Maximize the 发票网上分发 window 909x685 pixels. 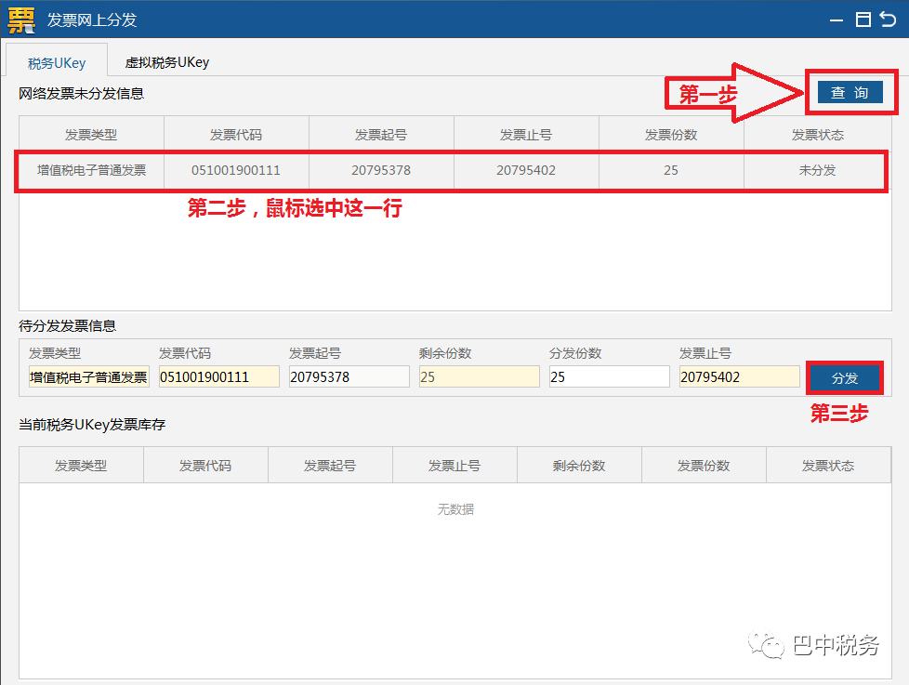(863, 20)
